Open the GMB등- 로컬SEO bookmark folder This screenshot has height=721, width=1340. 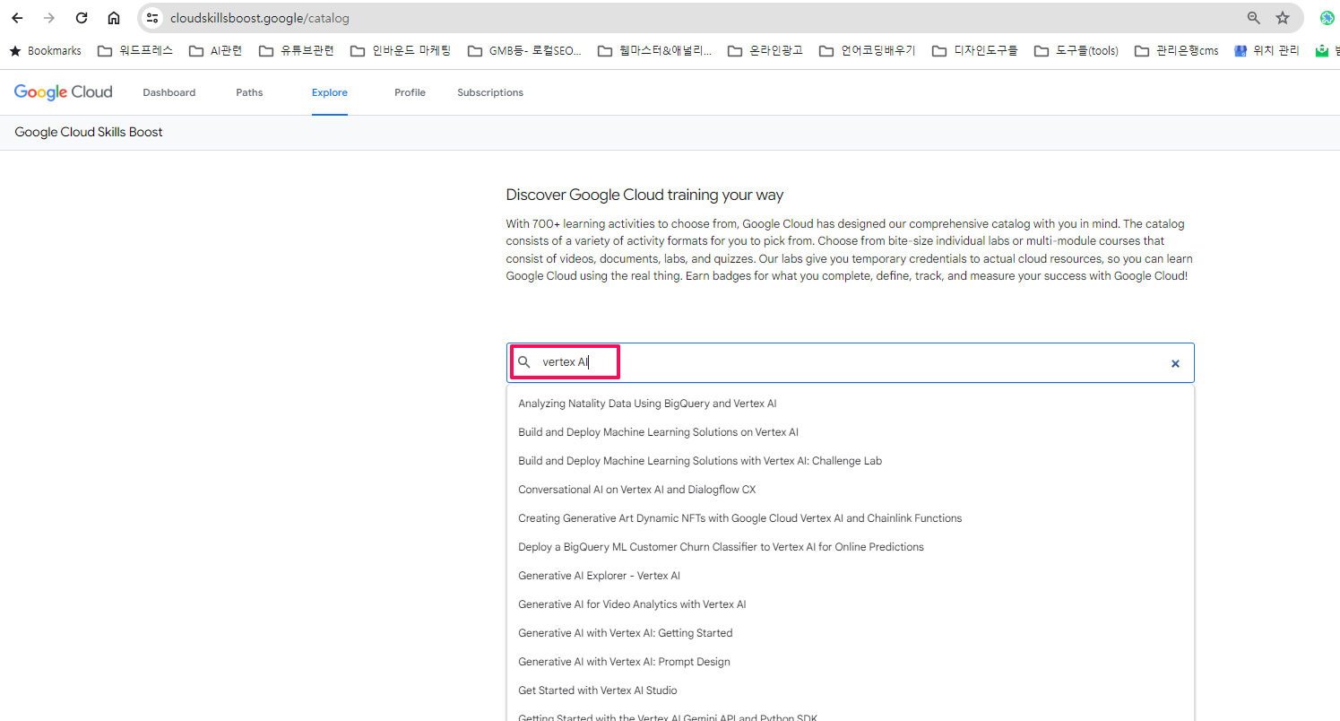(525, 51)
